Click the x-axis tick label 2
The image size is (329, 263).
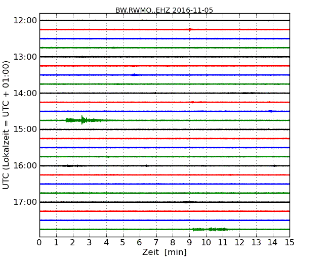pyautogui.click(x=72, y=243)
